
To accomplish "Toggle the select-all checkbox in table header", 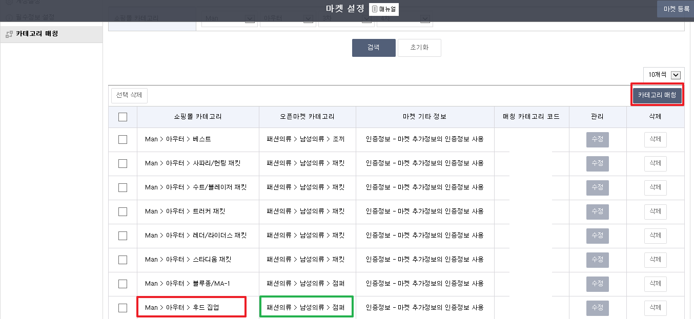I will [123, 117].
